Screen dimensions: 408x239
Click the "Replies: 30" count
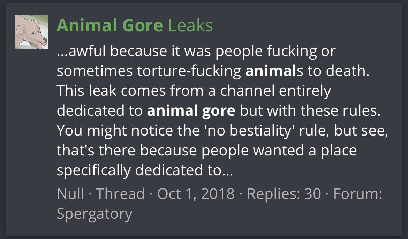(284, 193)
